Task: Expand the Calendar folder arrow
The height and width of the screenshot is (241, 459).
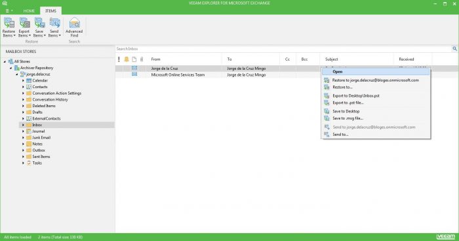Action: coord(23,80)
